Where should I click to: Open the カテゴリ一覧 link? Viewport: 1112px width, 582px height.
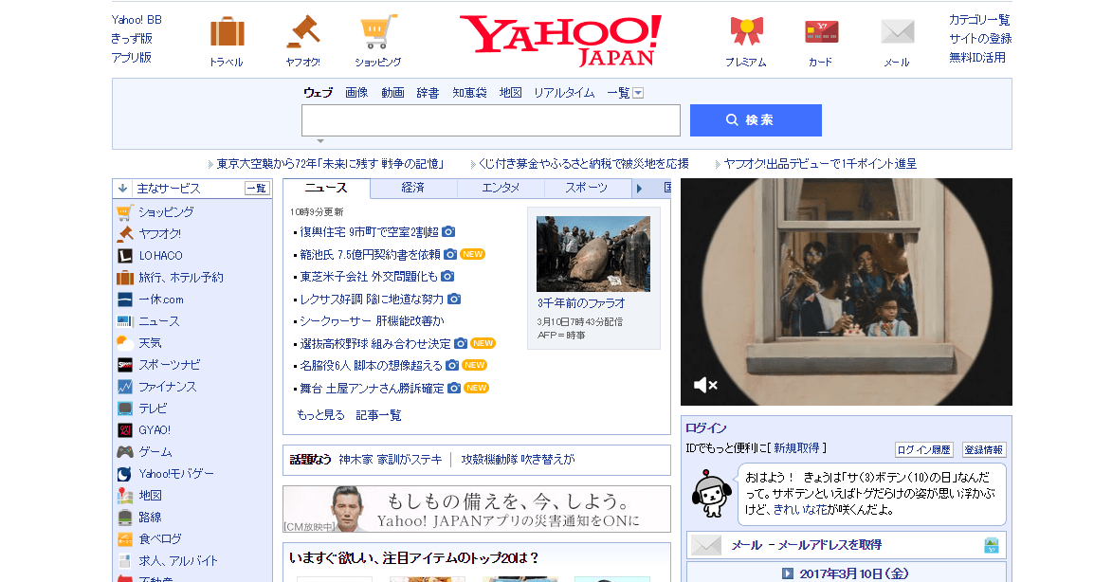[x=979, y=20]
